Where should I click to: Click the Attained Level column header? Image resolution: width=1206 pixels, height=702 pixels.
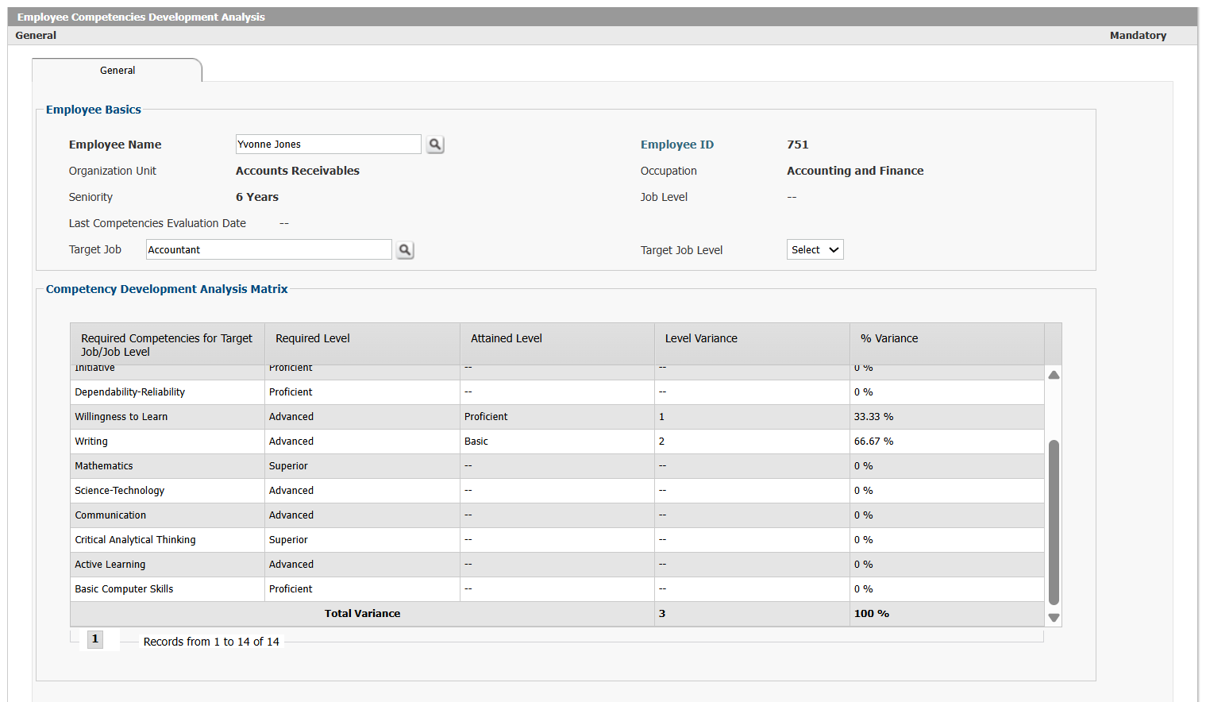click(557, 344)
